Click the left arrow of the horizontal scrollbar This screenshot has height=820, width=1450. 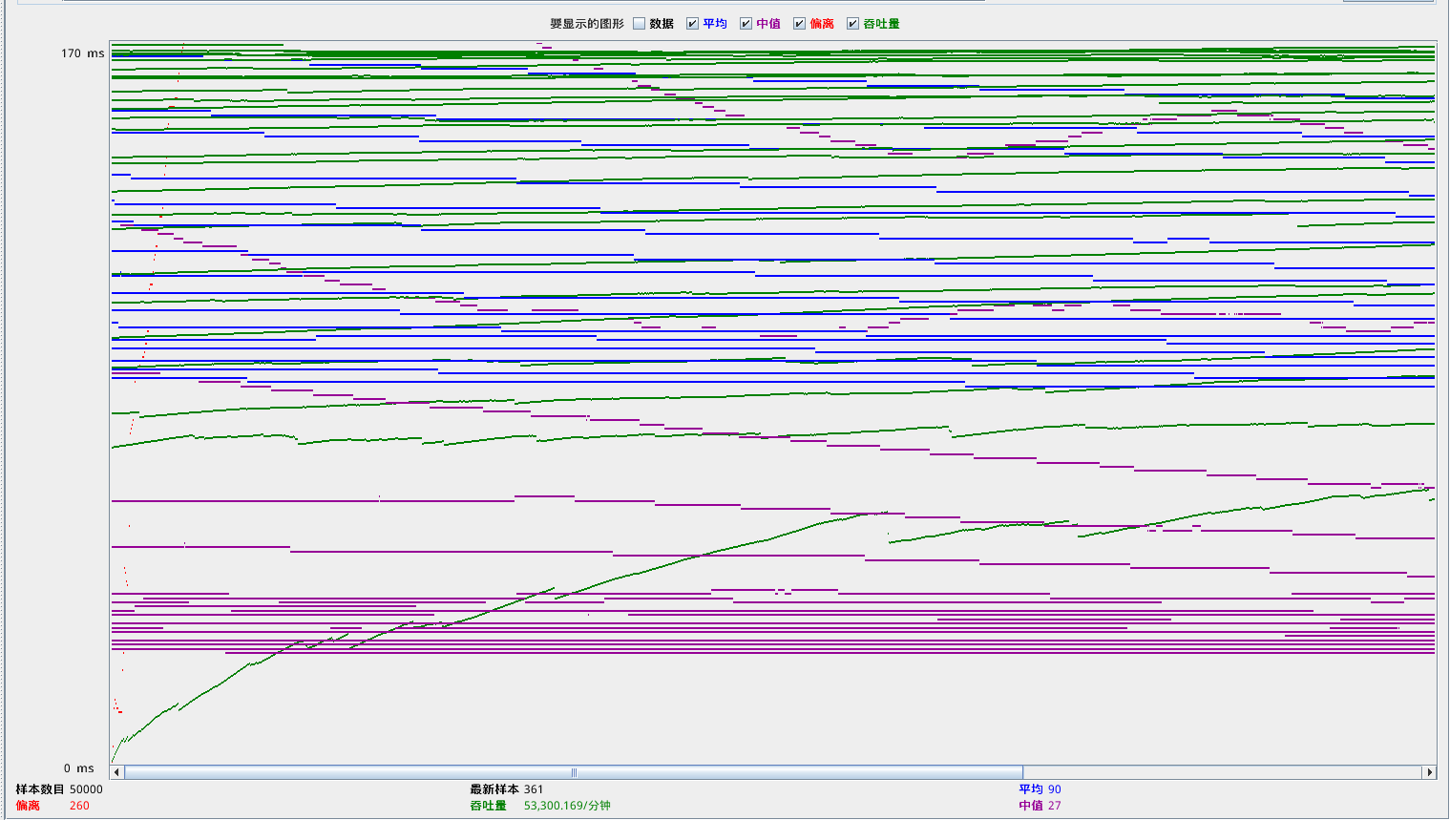click(x=117, y=772)
